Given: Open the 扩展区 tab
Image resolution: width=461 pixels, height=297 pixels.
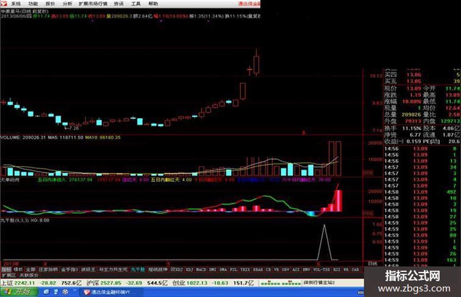Looking at the screenshot, I should coord(8,276).
